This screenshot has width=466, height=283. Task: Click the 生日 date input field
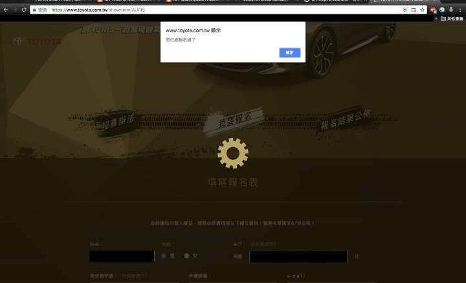pos(298,256)
